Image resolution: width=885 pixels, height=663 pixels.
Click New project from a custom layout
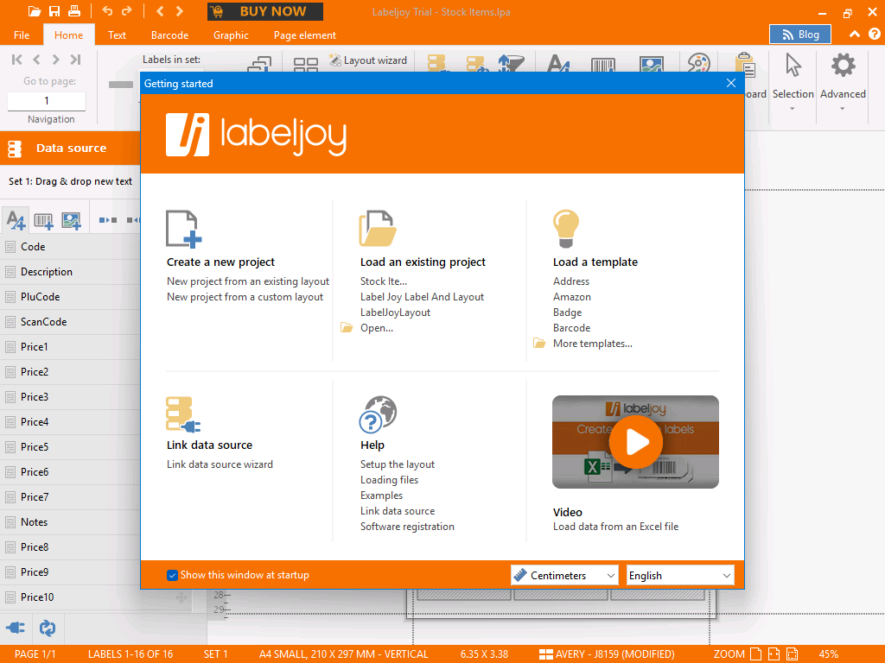(245, 297)
